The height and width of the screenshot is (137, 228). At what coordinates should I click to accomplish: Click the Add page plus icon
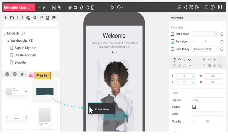click(6, 18)
